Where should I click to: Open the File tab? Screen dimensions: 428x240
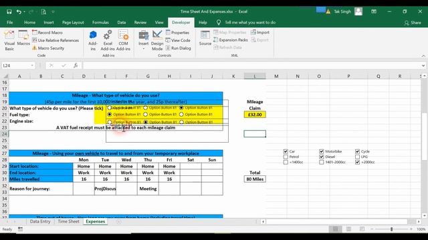[x=10, y=23]
